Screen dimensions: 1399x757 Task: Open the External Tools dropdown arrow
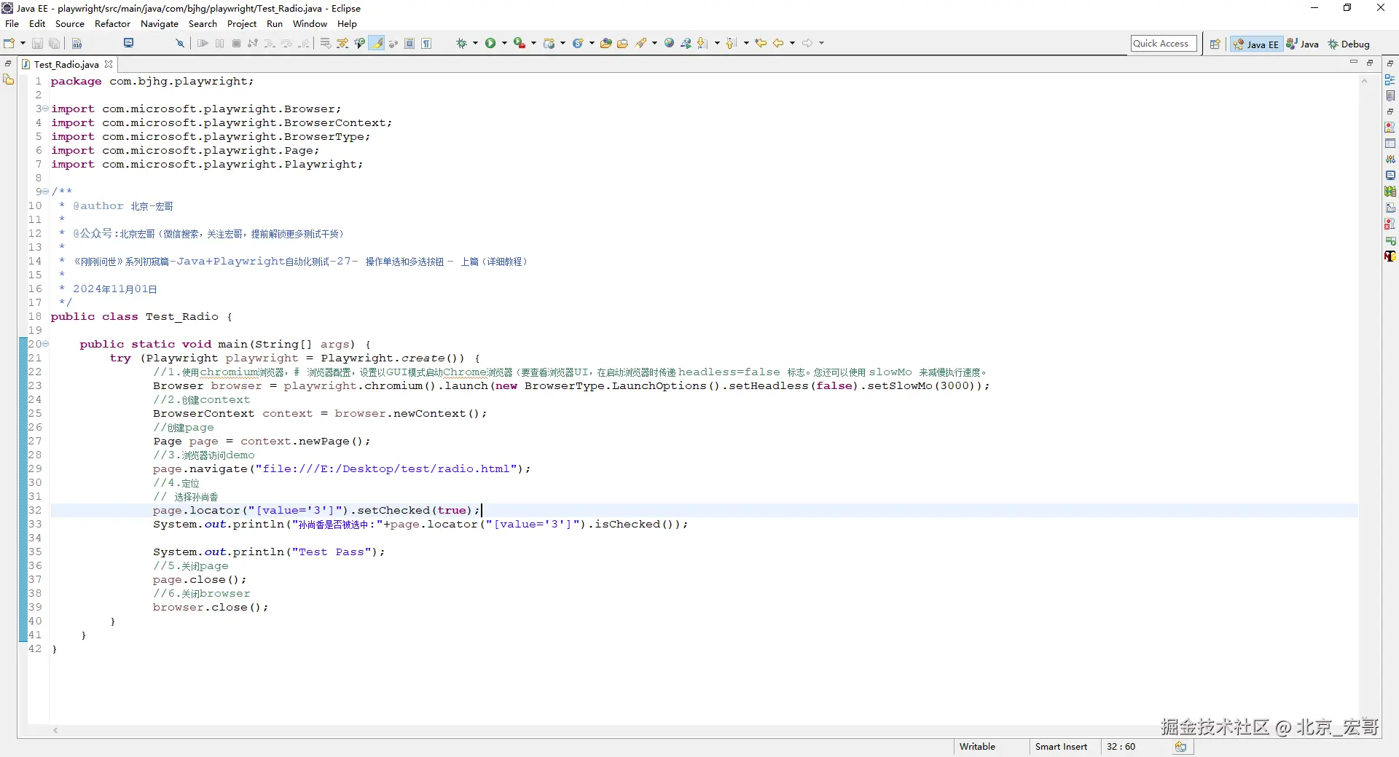[533, 44]
